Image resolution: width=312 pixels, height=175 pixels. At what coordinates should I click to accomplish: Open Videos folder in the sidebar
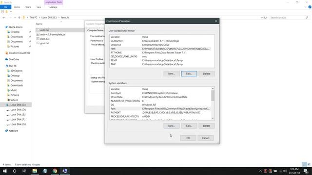tap(14, 100)
